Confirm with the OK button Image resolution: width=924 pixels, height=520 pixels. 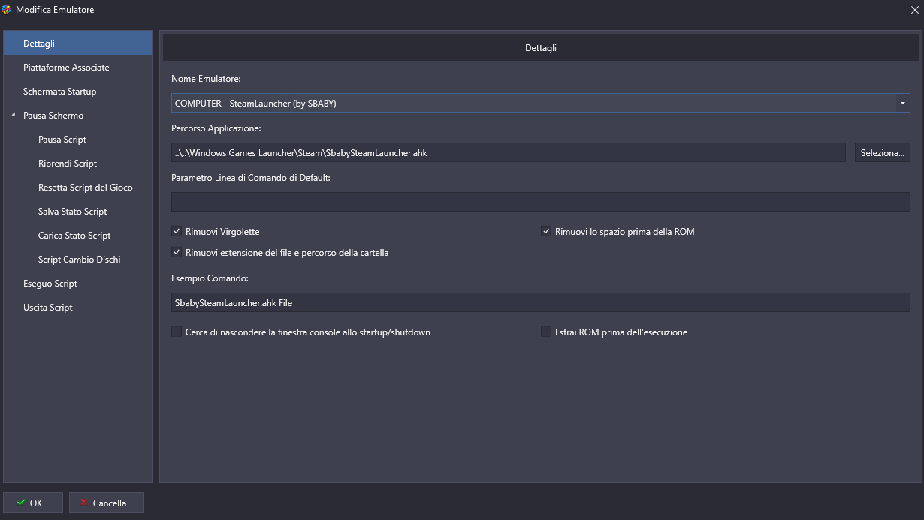click(33, 503)
